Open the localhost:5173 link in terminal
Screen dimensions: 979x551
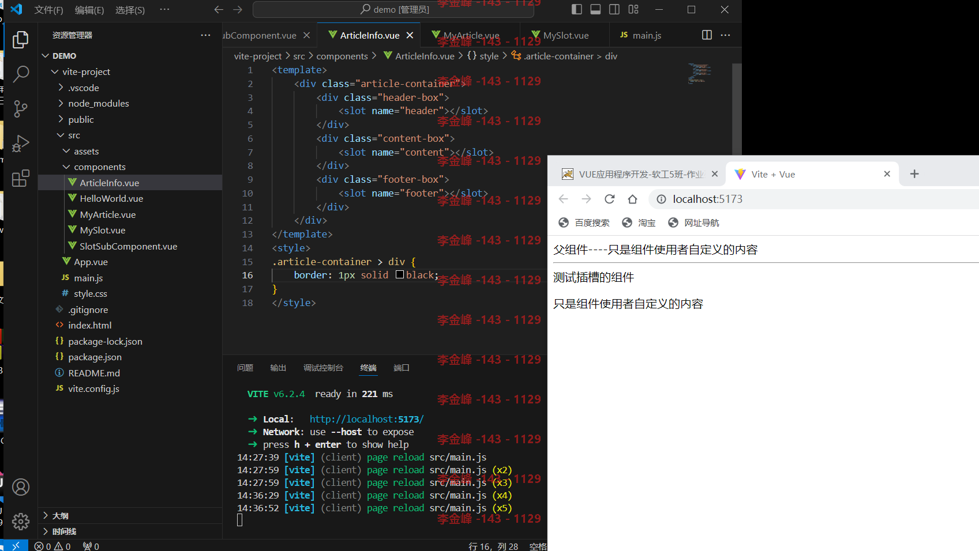pos(366,419)
